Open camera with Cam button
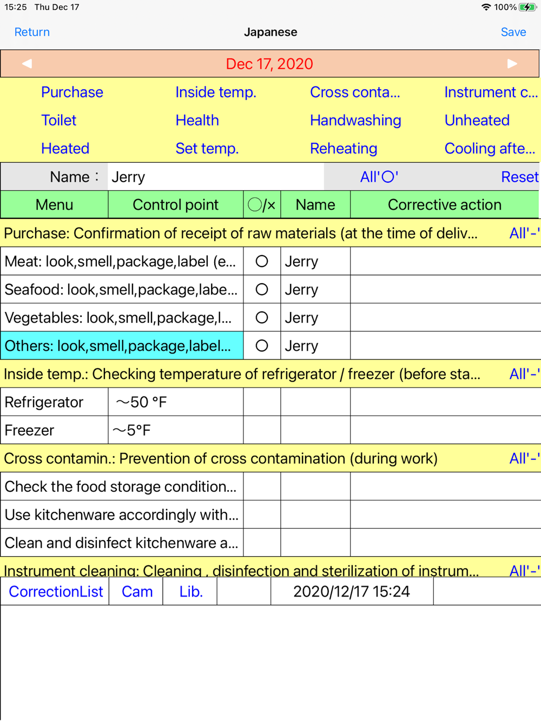This screenshot has height=721, width=541. (136, 591)
